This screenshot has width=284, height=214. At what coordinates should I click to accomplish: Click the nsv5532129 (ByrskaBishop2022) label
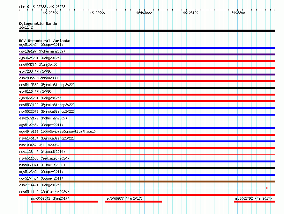pyautogui.click(x=47, y=105)
